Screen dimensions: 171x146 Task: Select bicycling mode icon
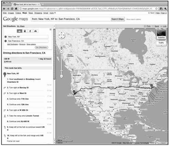(35, 31)
